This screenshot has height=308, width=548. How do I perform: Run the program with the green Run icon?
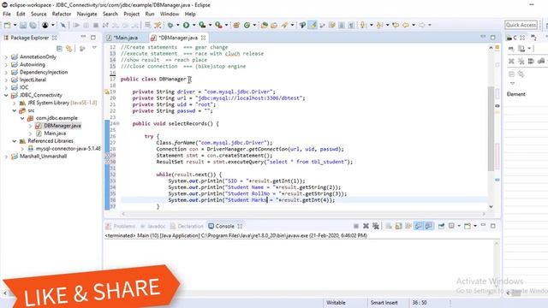187,25
